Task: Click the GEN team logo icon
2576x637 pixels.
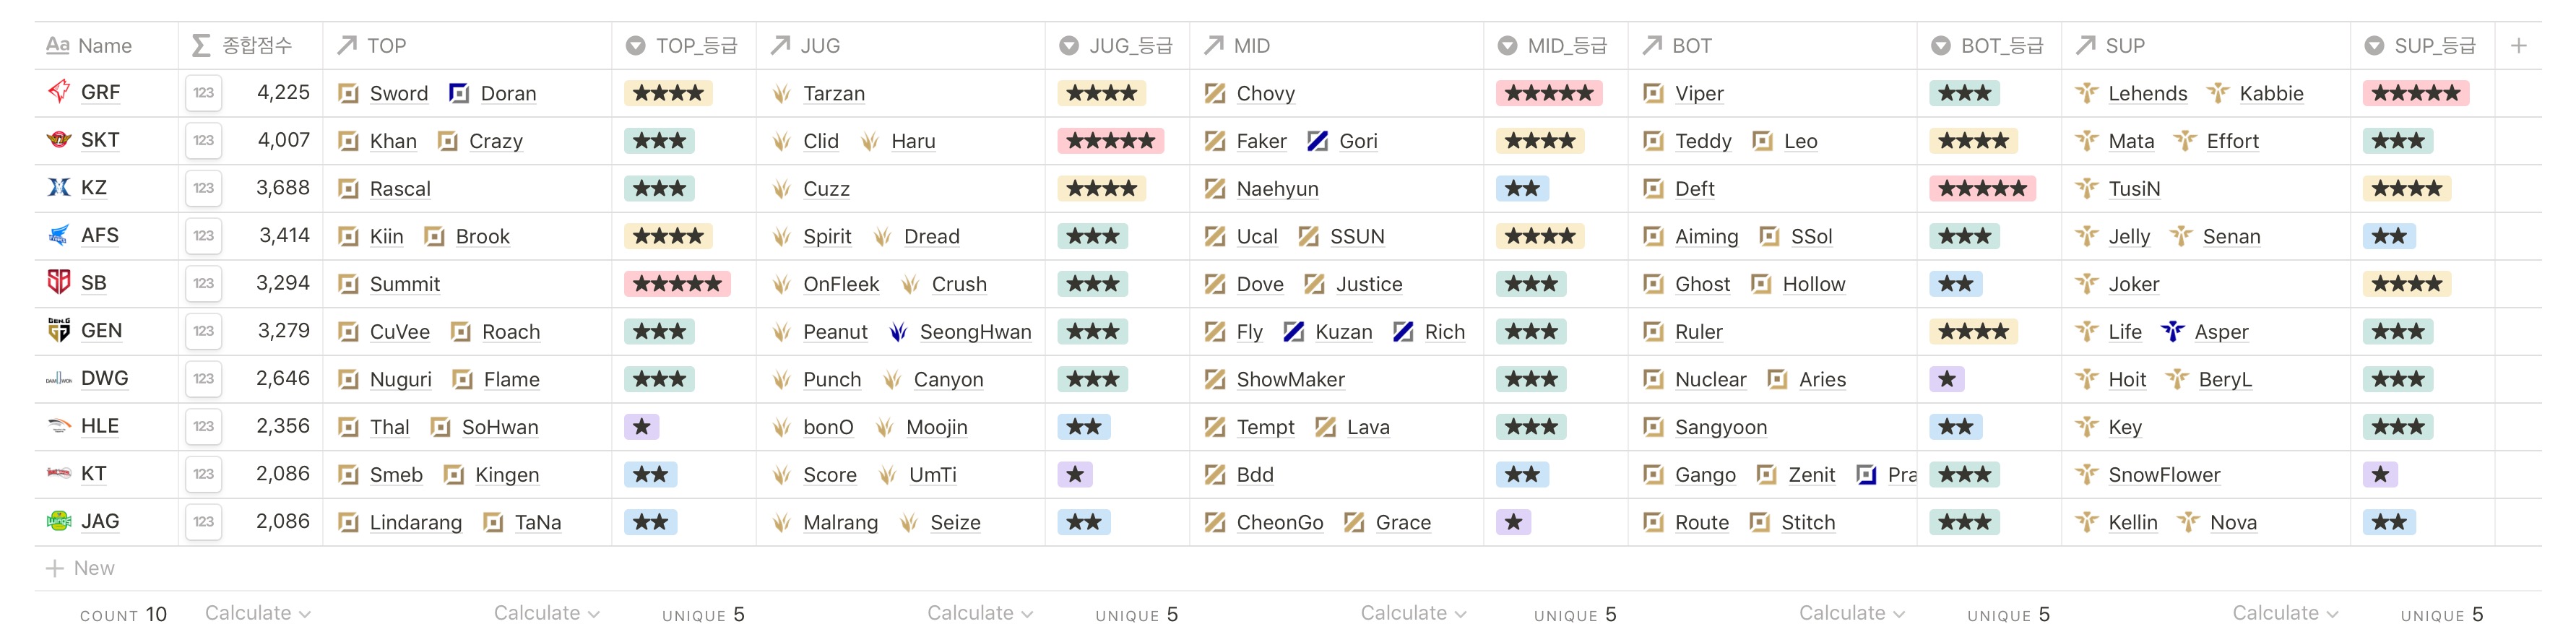Action: tap(59, 330)
